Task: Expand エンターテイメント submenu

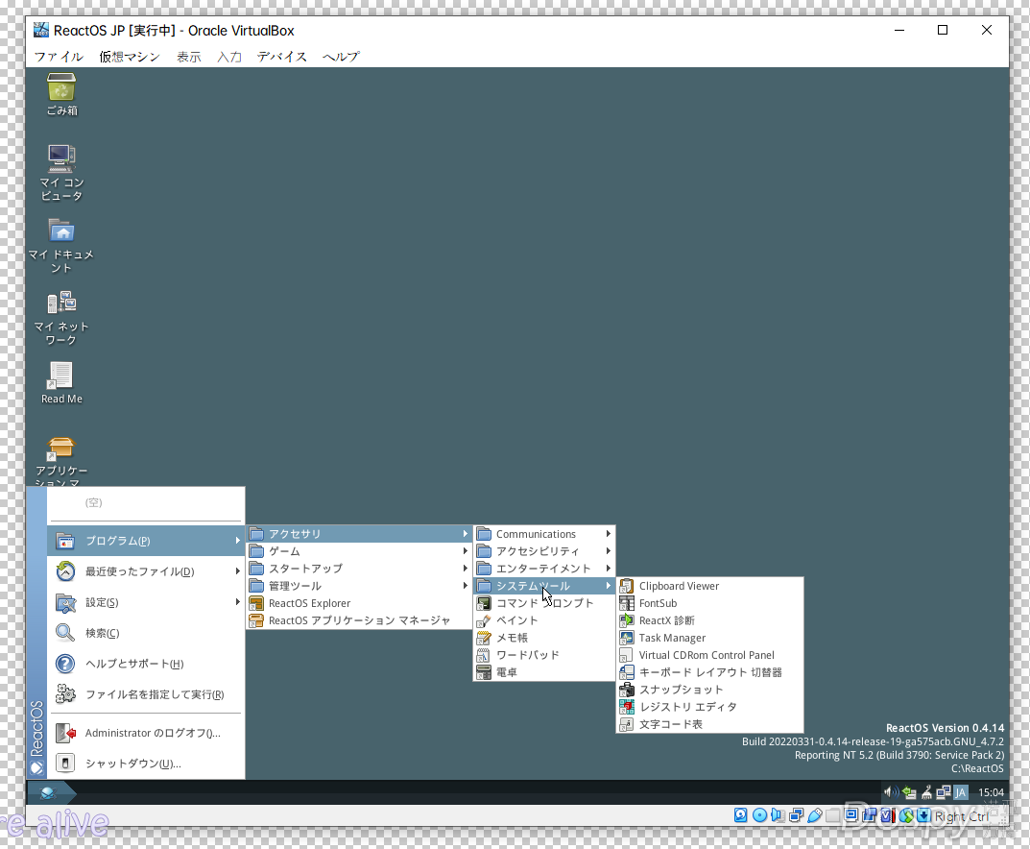Action: coord(544,569)
